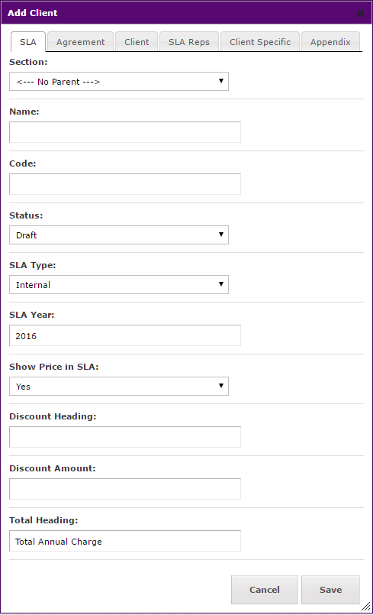
Task: Expand the Section dropdown
Action: (x=119, y=82)
